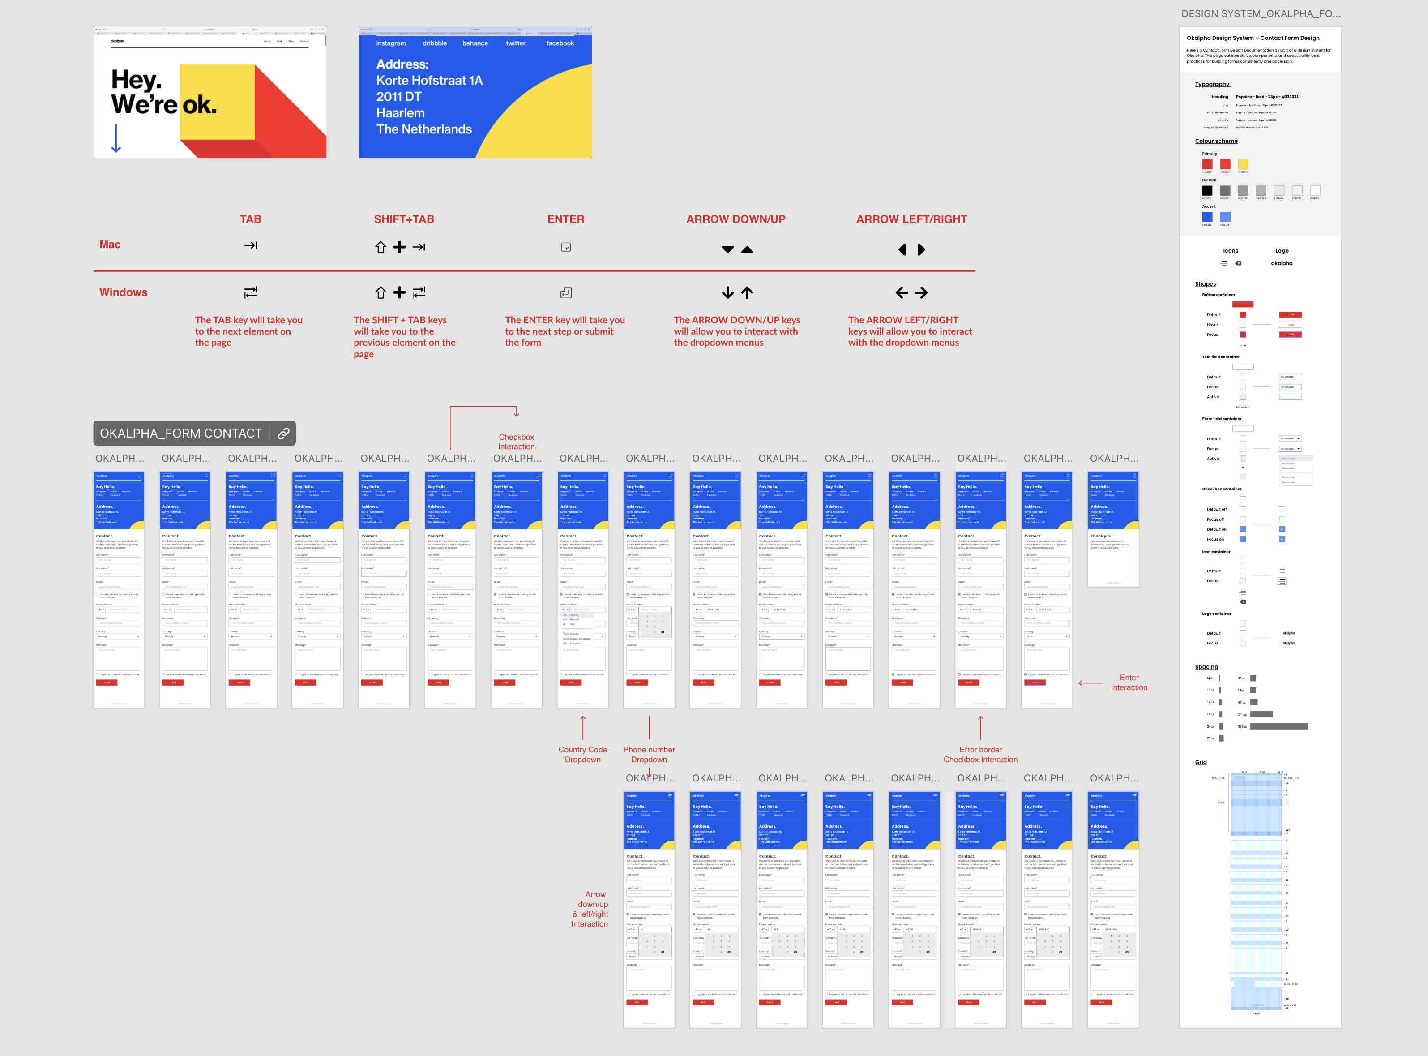Open Focus Placeholder dropdown in Form field container
The height and width of the screenshot is (1056, 1428).
[1290, 449]
